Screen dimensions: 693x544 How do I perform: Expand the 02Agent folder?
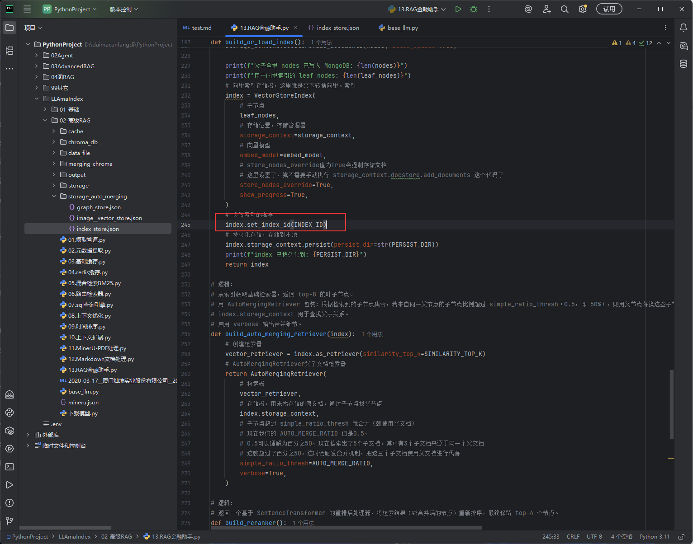pyautogui.click(x=37, y=55)
